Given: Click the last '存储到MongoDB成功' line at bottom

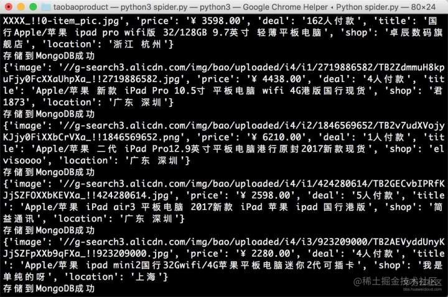Looking at the screenshot, I should [x=49, y=288].
